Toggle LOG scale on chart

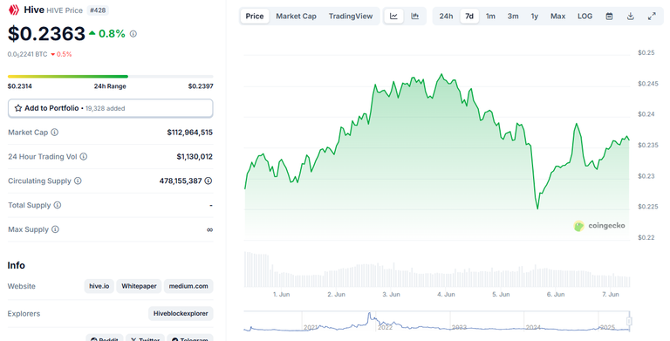pos(585,17)
